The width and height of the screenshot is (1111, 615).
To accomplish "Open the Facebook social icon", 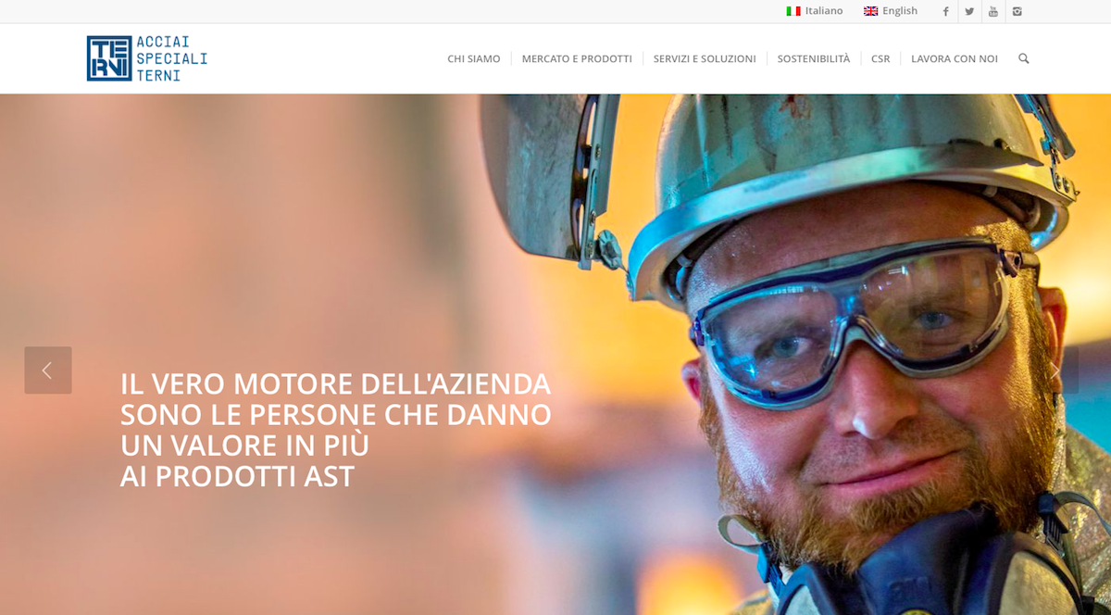I will [945, 11].
